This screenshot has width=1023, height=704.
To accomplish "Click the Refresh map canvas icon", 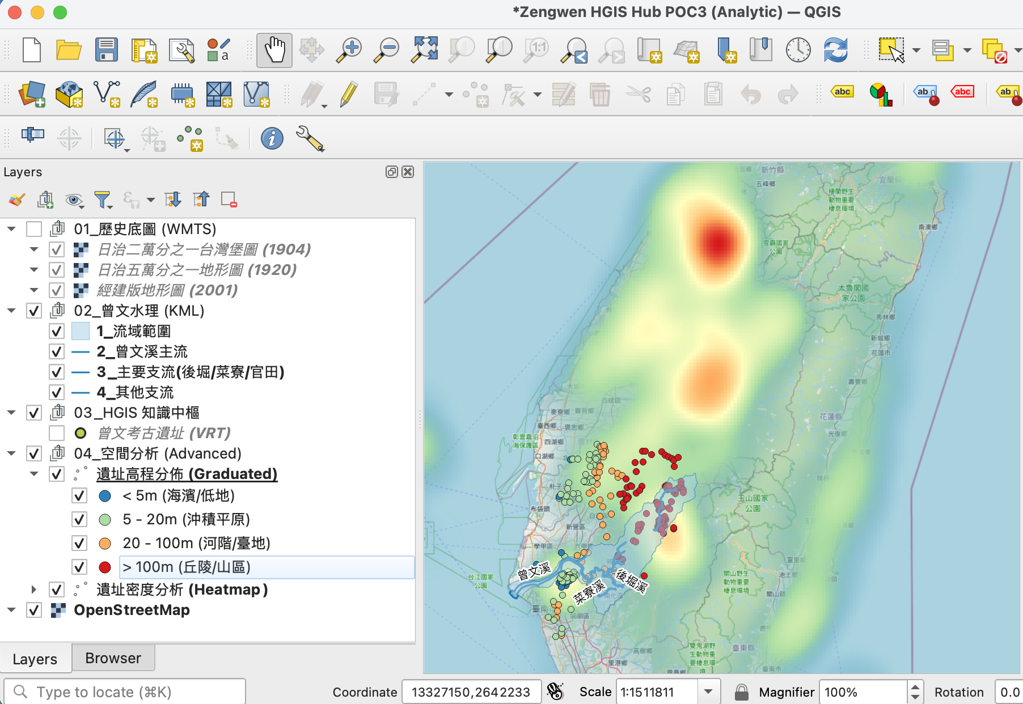I will [836, 50].
